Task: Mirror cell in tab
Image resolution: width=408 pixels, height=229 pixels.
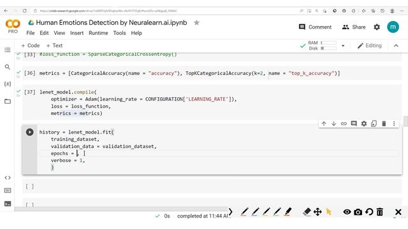Action: coord(374,123)
